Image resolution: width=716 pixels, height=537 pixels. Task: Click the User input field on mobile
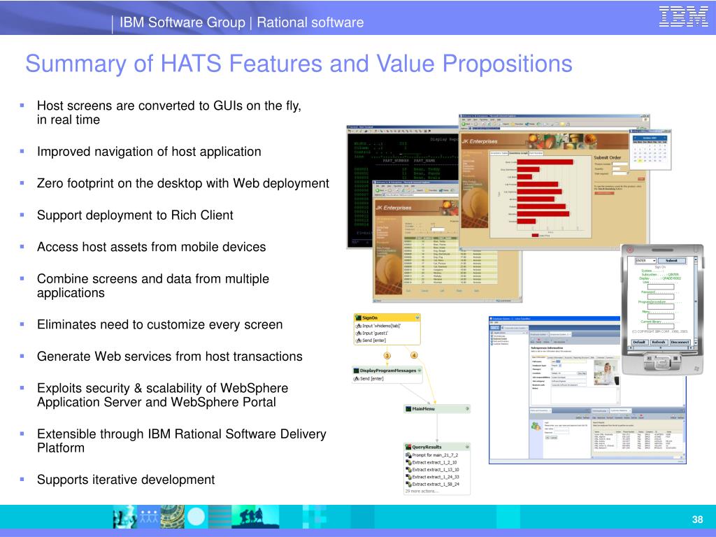click(661, 287)
